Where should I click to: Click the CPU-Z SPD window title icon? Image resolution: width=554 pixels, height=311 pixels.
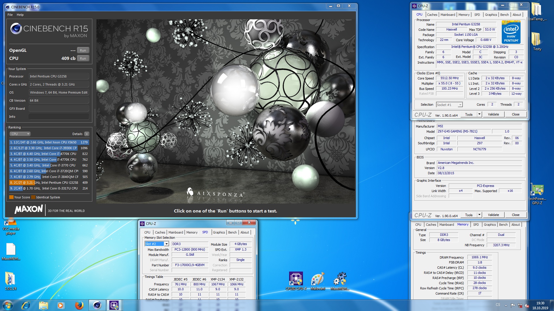click(x=142, y=223)
